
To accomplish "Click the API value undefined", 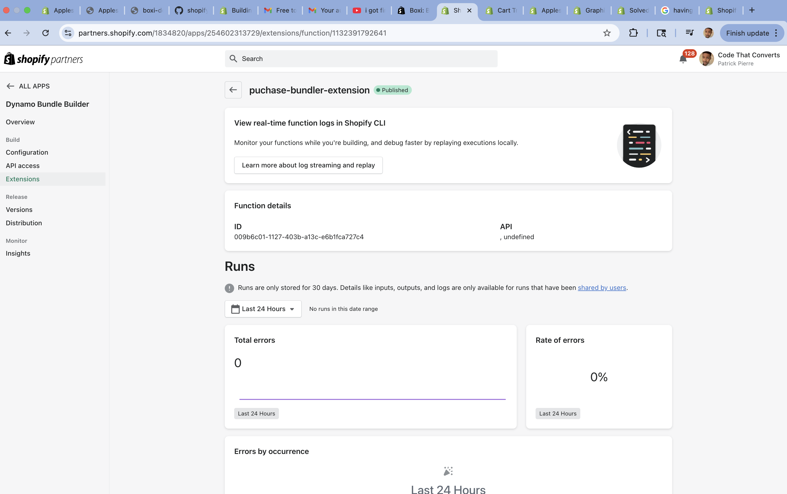I will coord(517,237).
